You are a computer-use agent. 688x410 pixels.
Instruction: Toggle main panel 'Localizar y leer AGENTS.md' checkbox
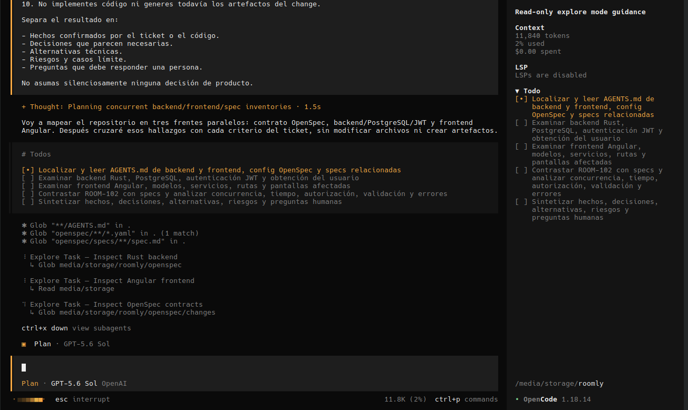coord(28,170)
